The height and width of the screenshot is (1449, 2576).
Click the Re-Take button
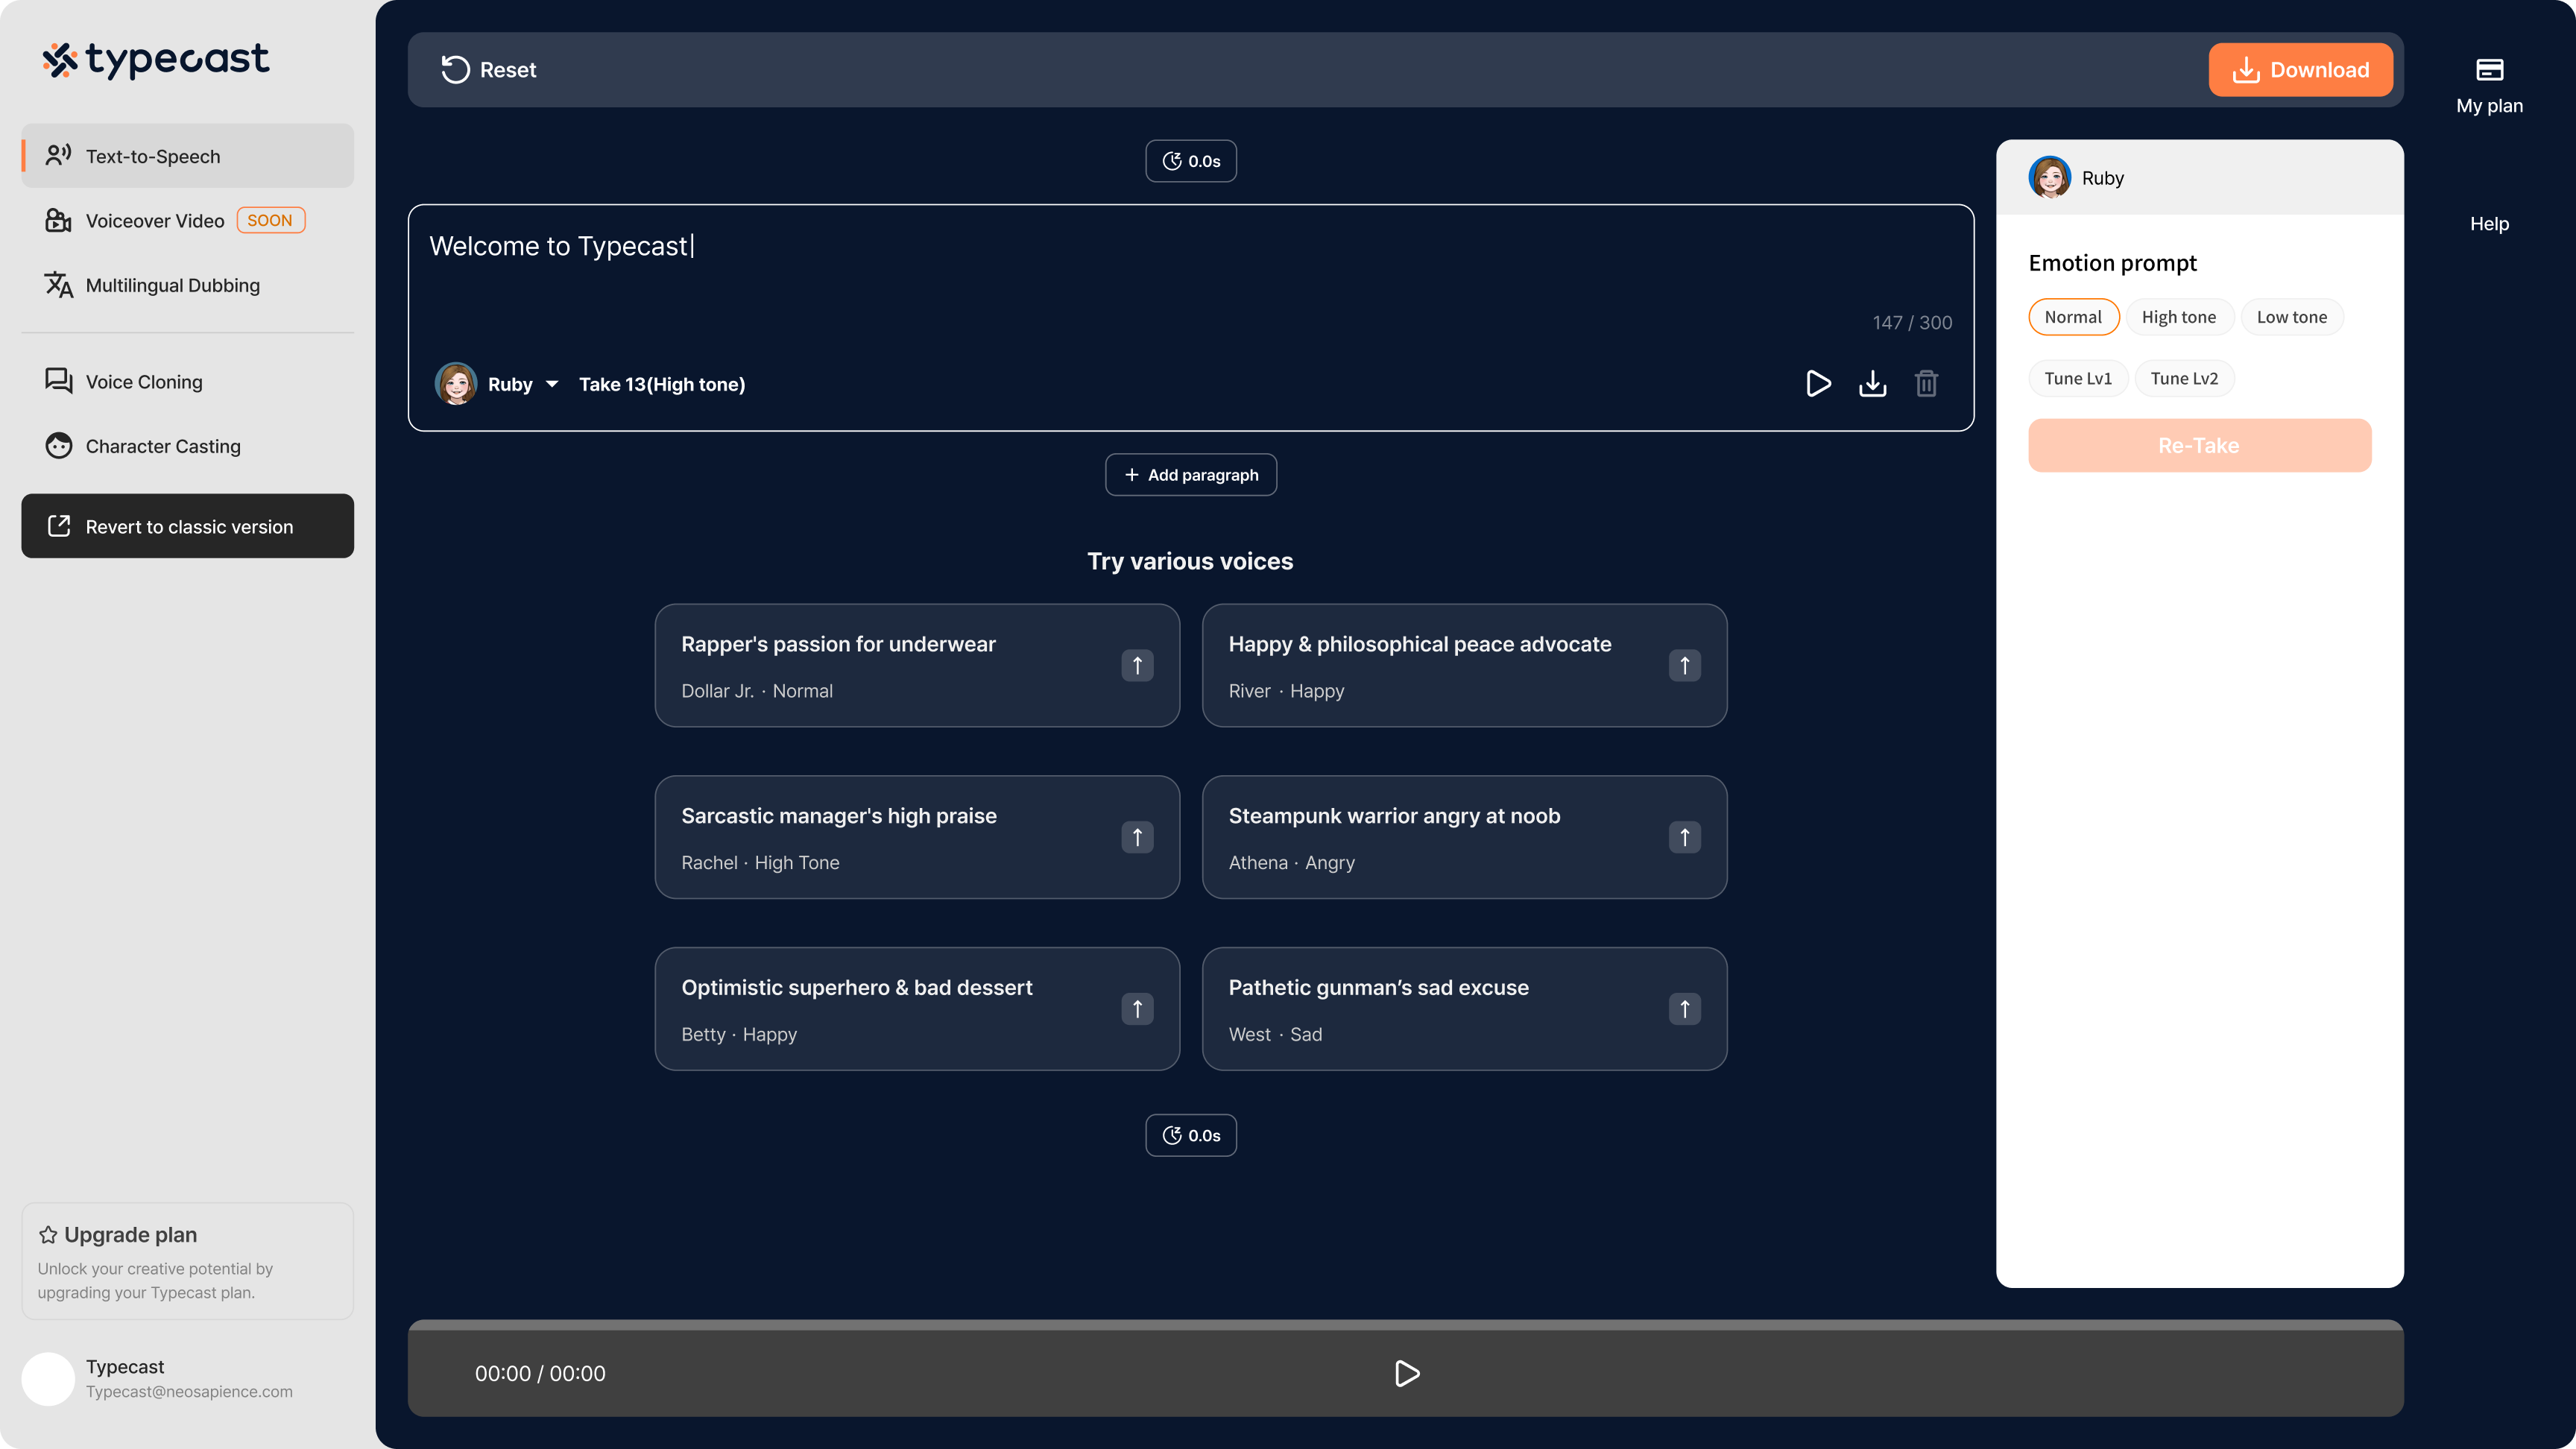click(2199, 445)
